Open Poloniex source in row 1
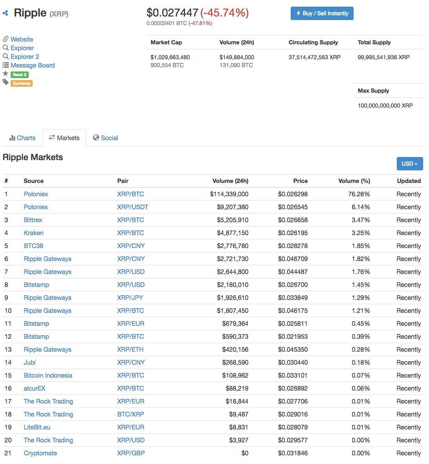The height and width of the screenshot is (464, 429). 36,194
